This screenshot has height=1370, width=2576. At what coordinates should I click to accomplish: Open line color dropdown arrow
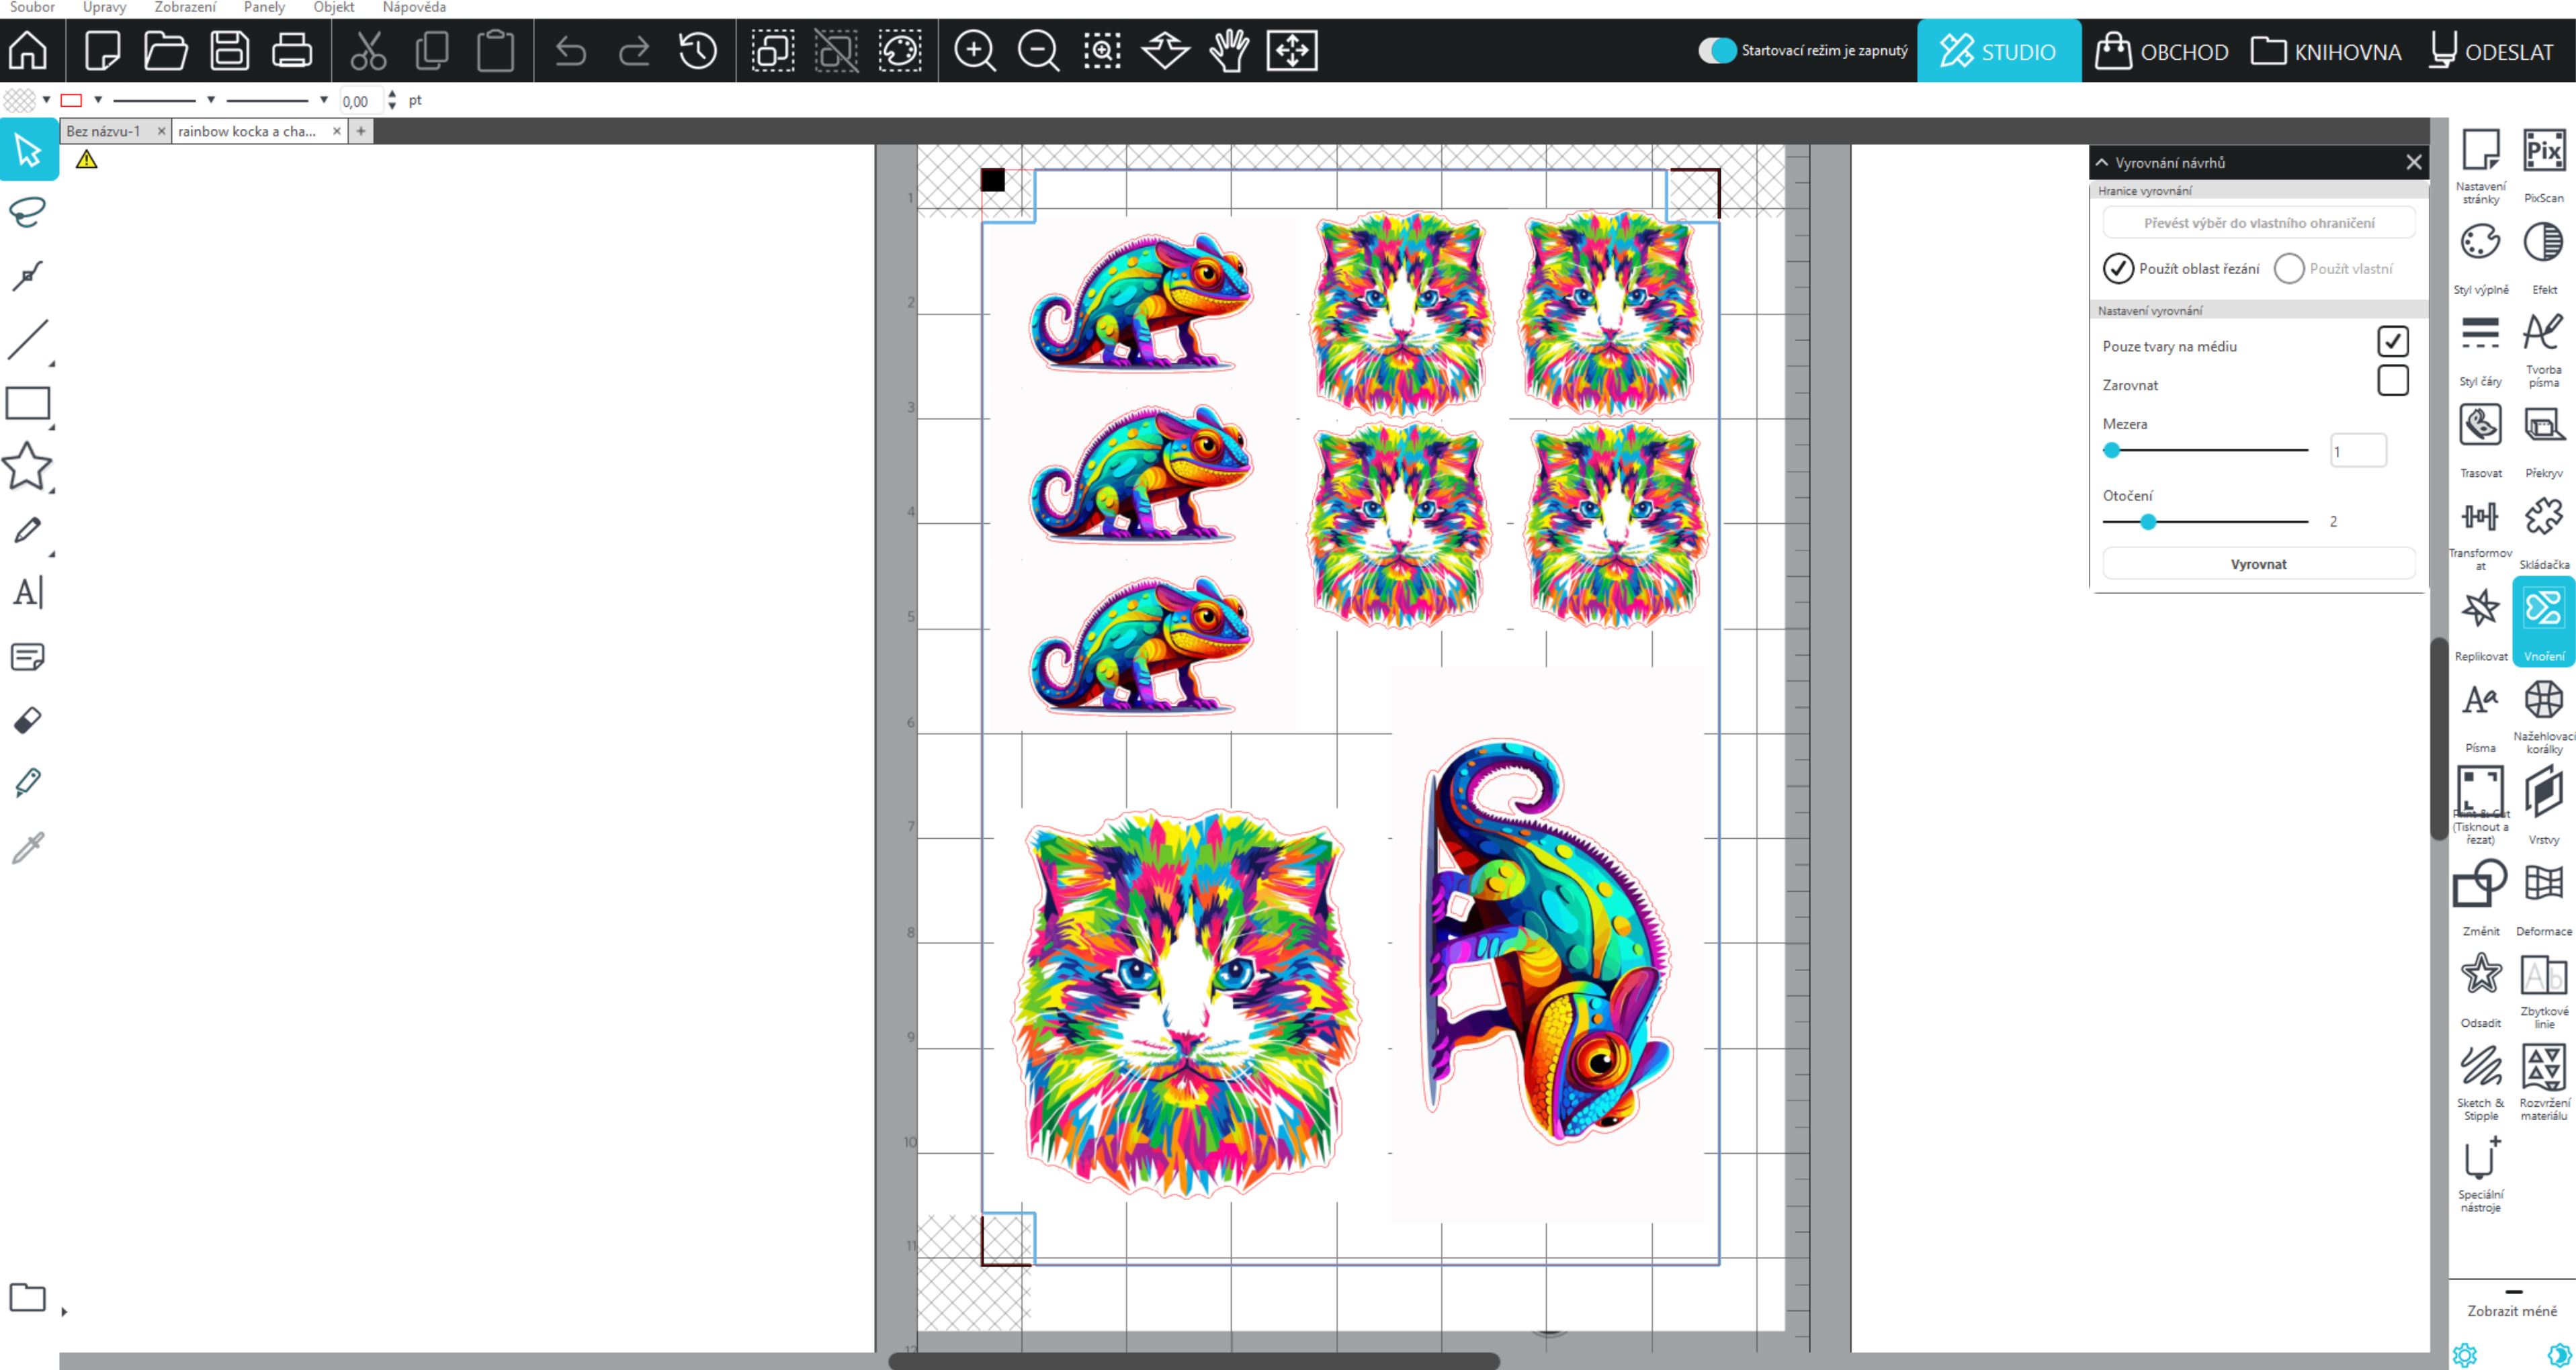(x=98, y=100)
